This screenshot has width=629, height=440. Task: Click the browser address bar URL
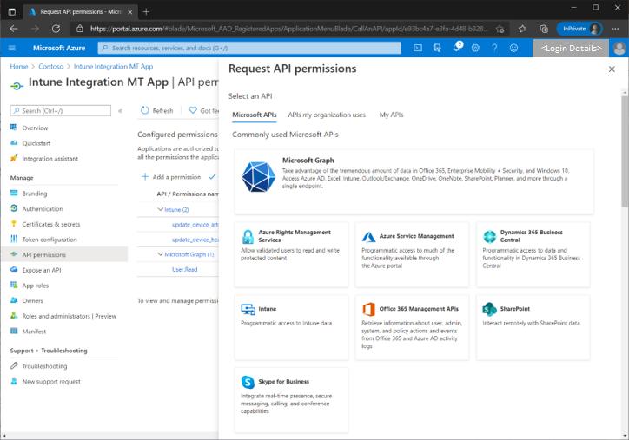coord(288,29)
